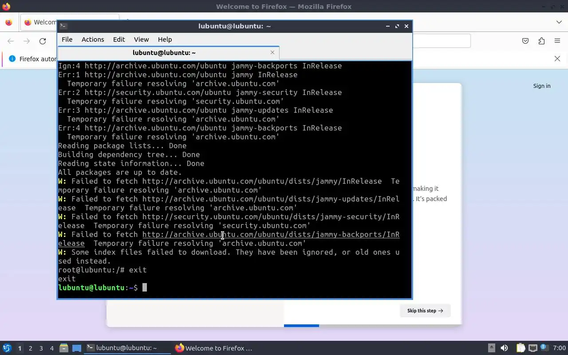This screenshot has width=568, height=355.
Task: Minimize the terminal window
Action: point(388,26)
